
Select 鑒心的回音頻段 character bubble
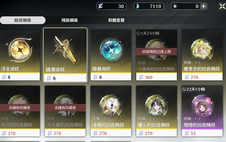point(156,111)
